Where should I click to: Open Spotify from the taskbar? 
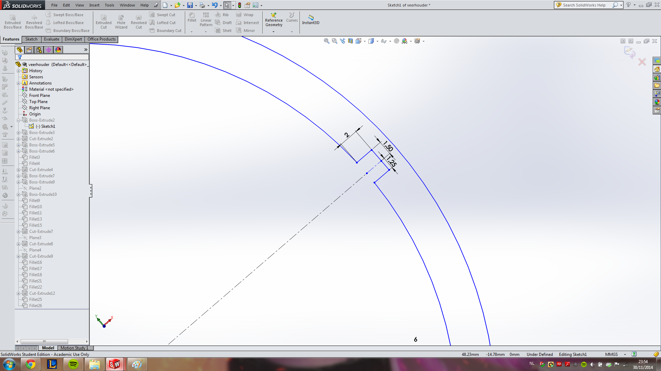coord(73,364)
